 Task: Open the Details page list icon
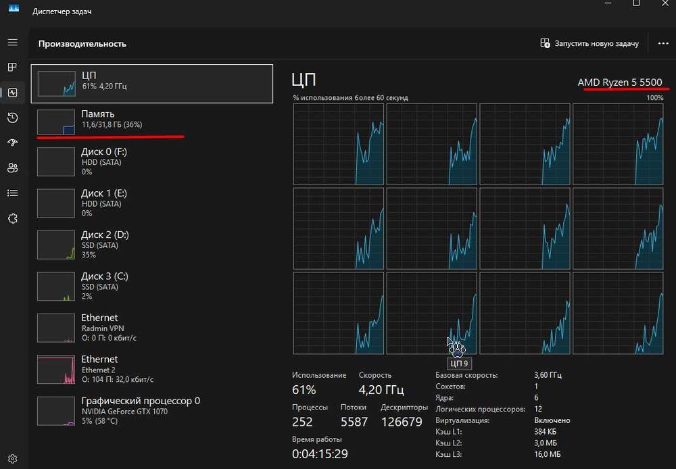pos(12,193)
